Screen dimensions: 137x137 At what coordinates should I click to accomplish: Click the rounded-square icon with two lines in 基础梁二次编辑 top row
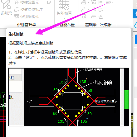(x=101, y=2)
